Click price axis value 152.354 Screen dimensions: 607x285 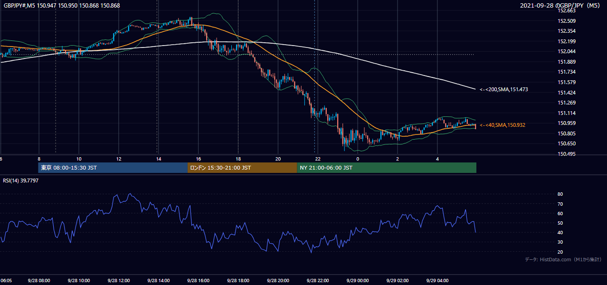coord(567,31)
